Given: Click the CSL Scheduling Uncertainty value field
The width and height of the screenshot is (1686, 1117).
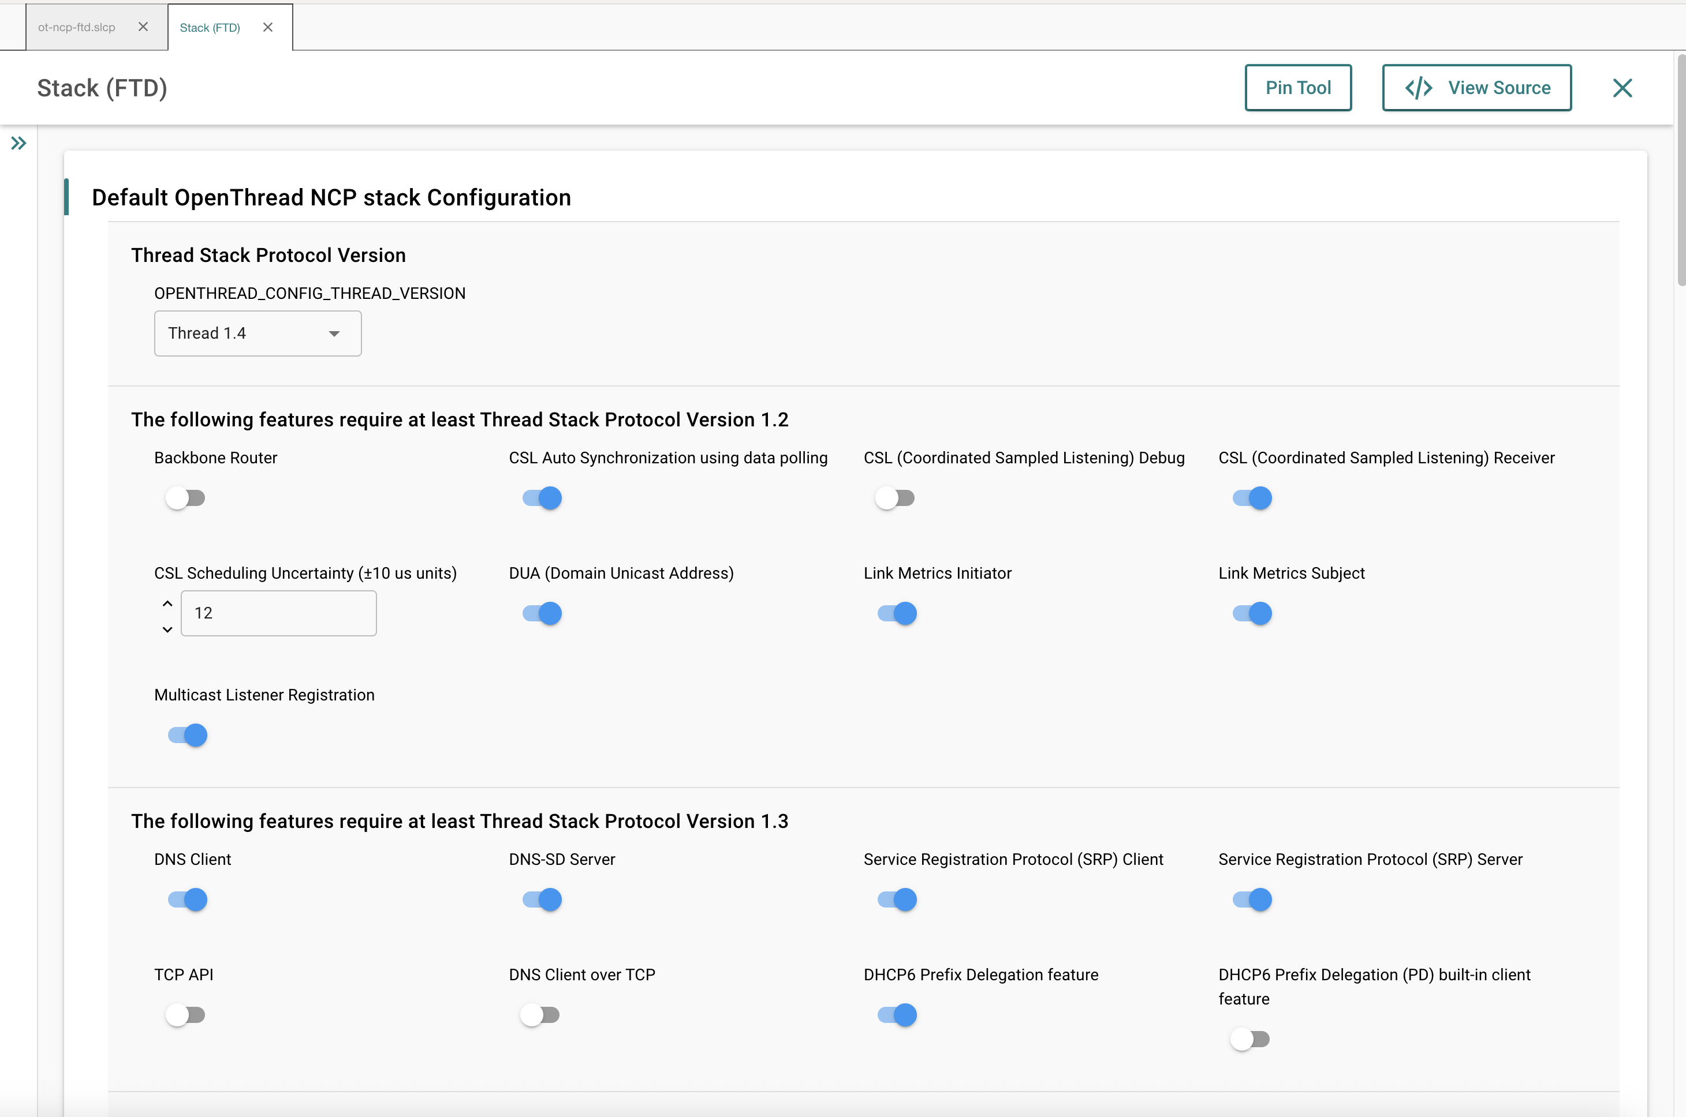Looking at the screenshot, I should (x=279, y=613).
